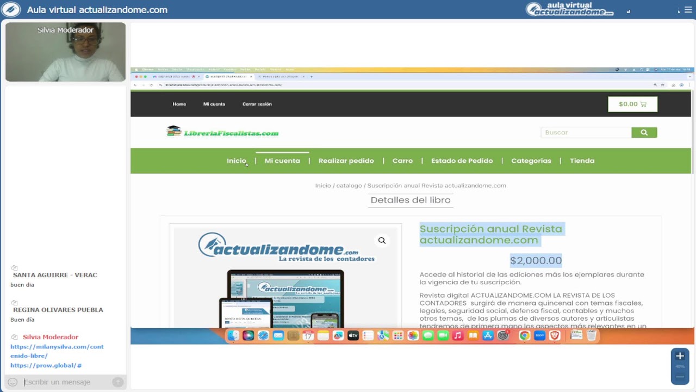This screenshot has width=696, height=392.
Task: Open the Notes app in dock
Action: pos(323,335)
